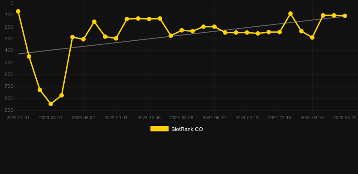358x174 pixels.
Task: Click the data point above 2023-09-04 label
Action: pos(116,39)
